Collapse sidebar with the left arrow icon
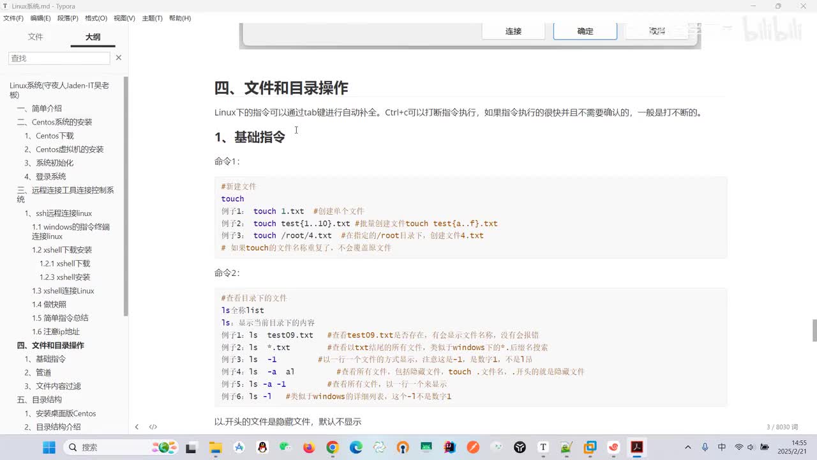Image resolution: width=817 pixels, height=460 pixels. (x=137, y=427)
